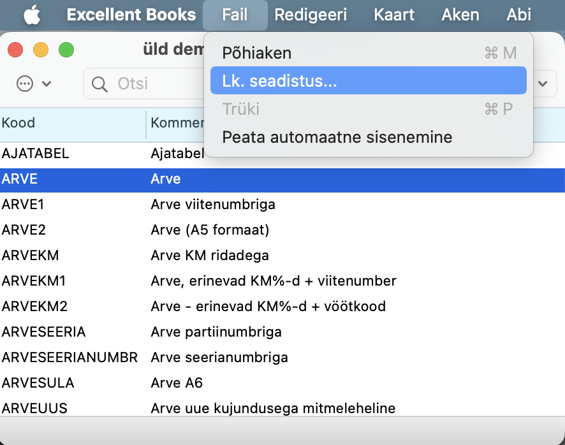565x445 pixels.
Task: Click the magnifying glass search icon
Action: click(99, 84)
